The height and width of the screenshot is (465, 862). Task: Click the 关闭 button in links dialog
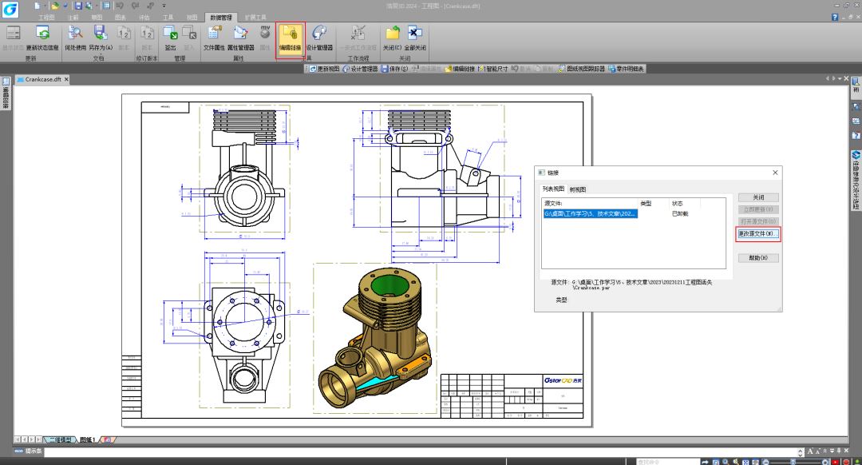757,197
